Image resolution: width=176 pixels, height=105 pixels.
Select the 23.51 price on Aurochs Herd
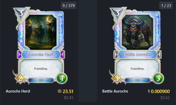[x=68, y=91]
